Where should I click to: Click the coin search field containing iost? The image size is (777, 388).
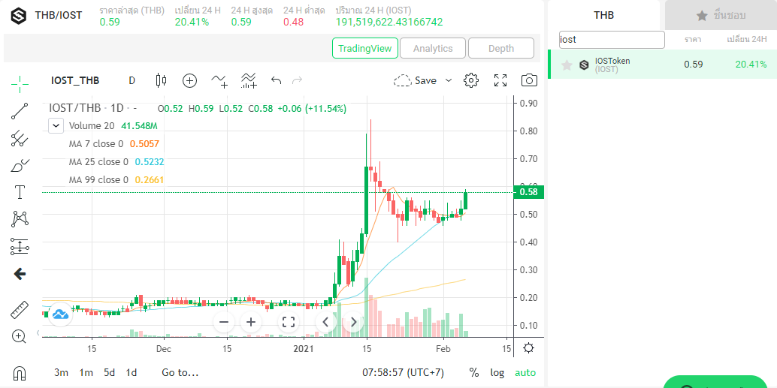tap(612, 40)
